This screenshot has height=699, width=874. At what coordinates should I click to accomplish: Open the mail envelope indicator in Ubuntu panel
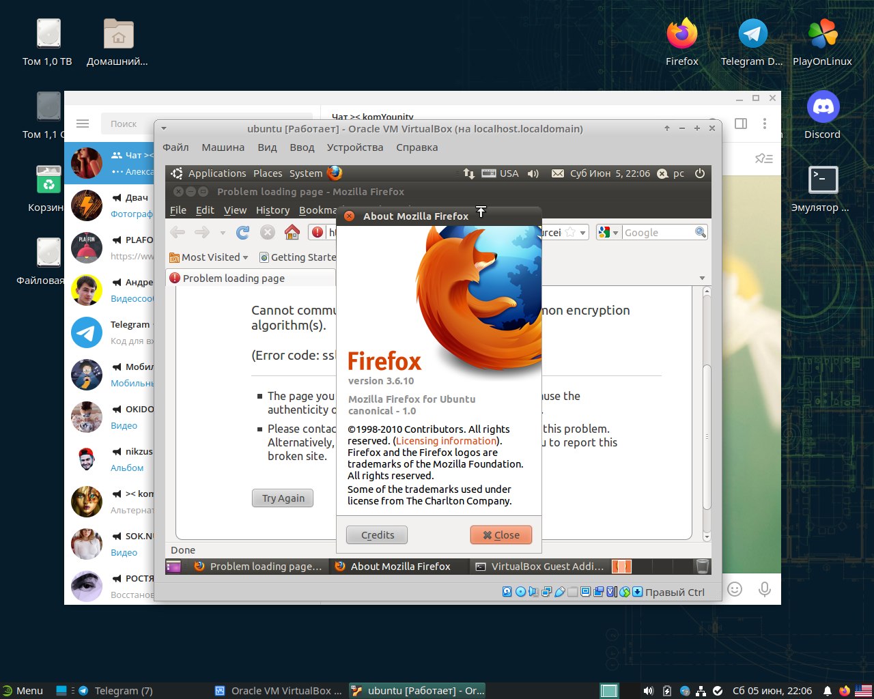click(558, 173)
